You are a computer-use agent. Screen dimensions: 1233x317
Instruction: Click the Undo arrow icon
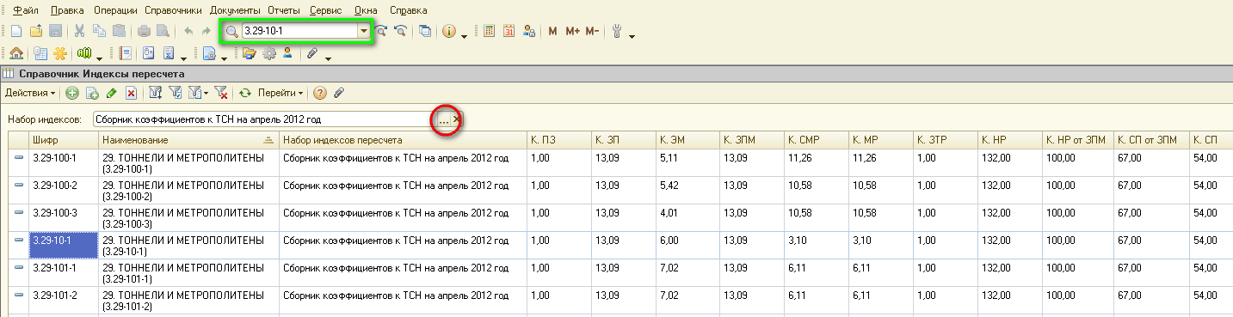(x=188, y=31)
